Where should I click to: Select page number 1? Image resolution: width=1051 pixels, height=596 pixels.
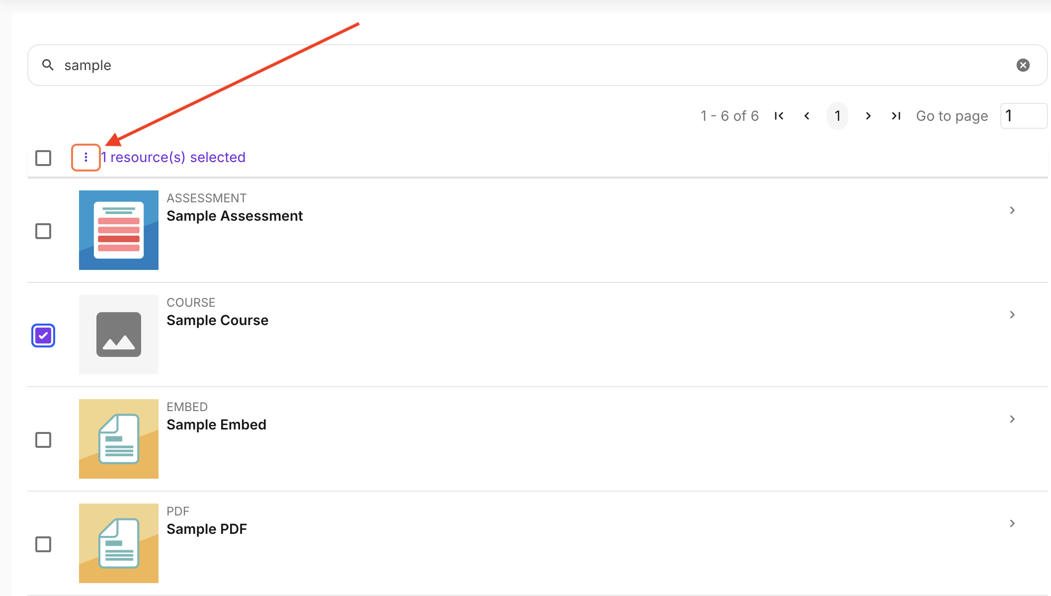[x=837, y=116]
